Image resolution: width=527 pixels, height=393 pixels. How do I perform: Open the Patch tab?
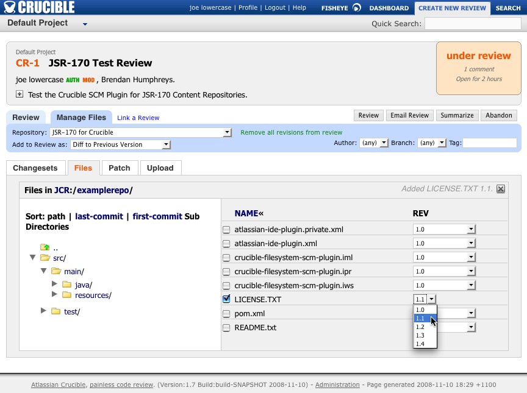(120, 168)
